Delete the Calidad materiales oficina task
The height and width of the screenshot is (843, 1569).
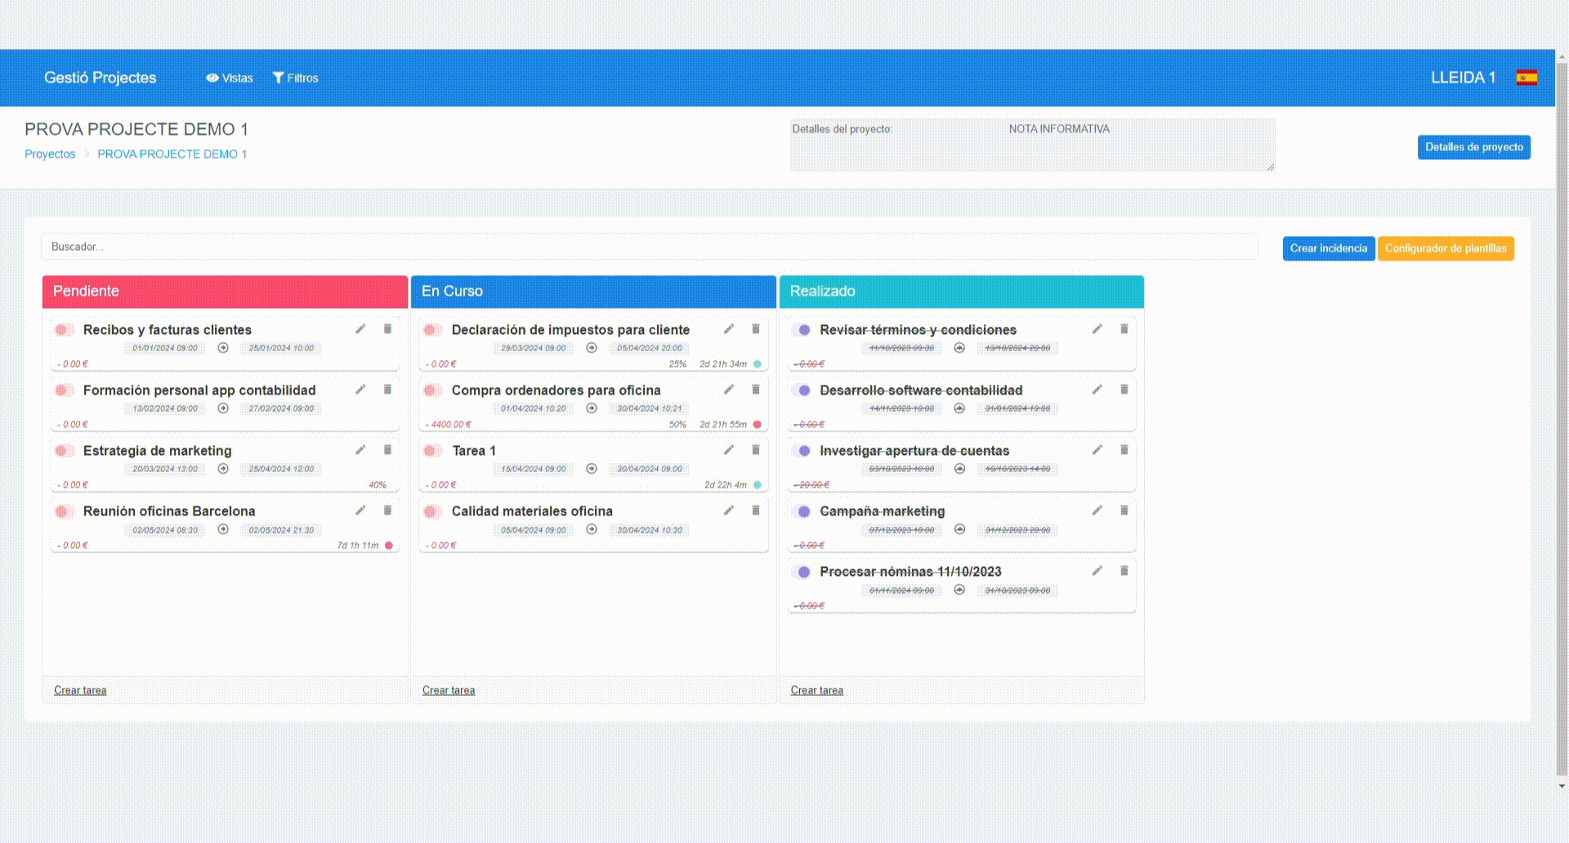[756, 511]
